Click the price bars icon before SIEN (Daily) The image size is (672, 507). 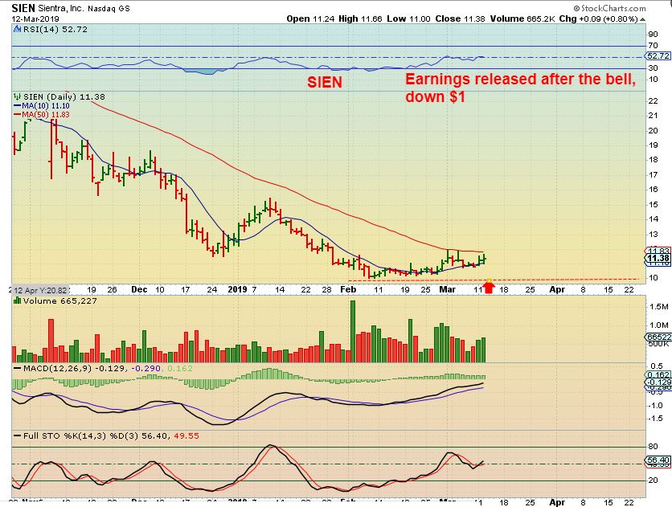point(17,96)
